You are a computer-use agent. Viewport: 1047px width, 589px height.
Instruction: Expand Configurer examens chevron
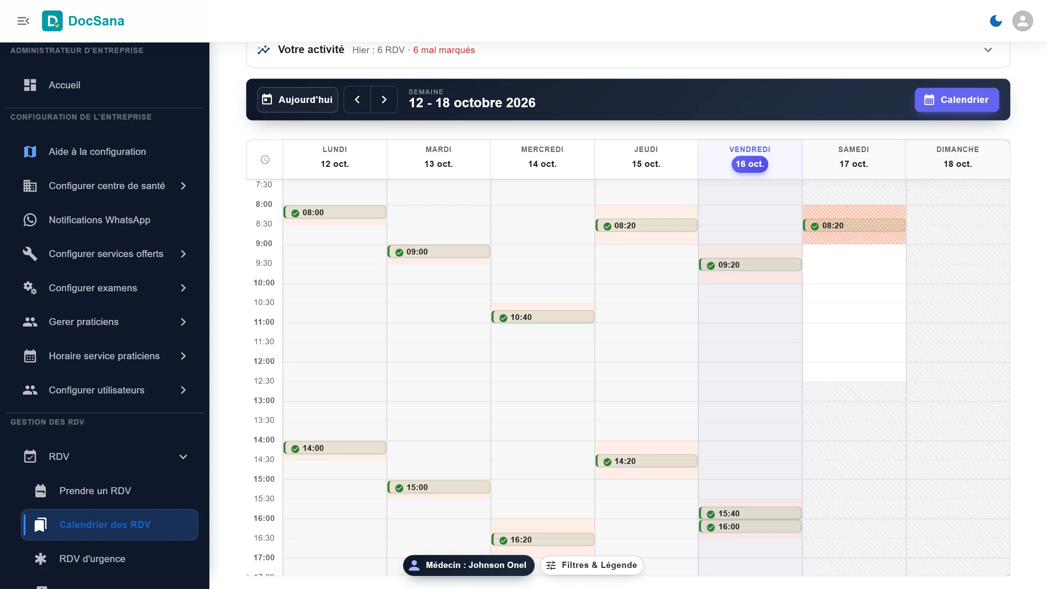[183, 288]
